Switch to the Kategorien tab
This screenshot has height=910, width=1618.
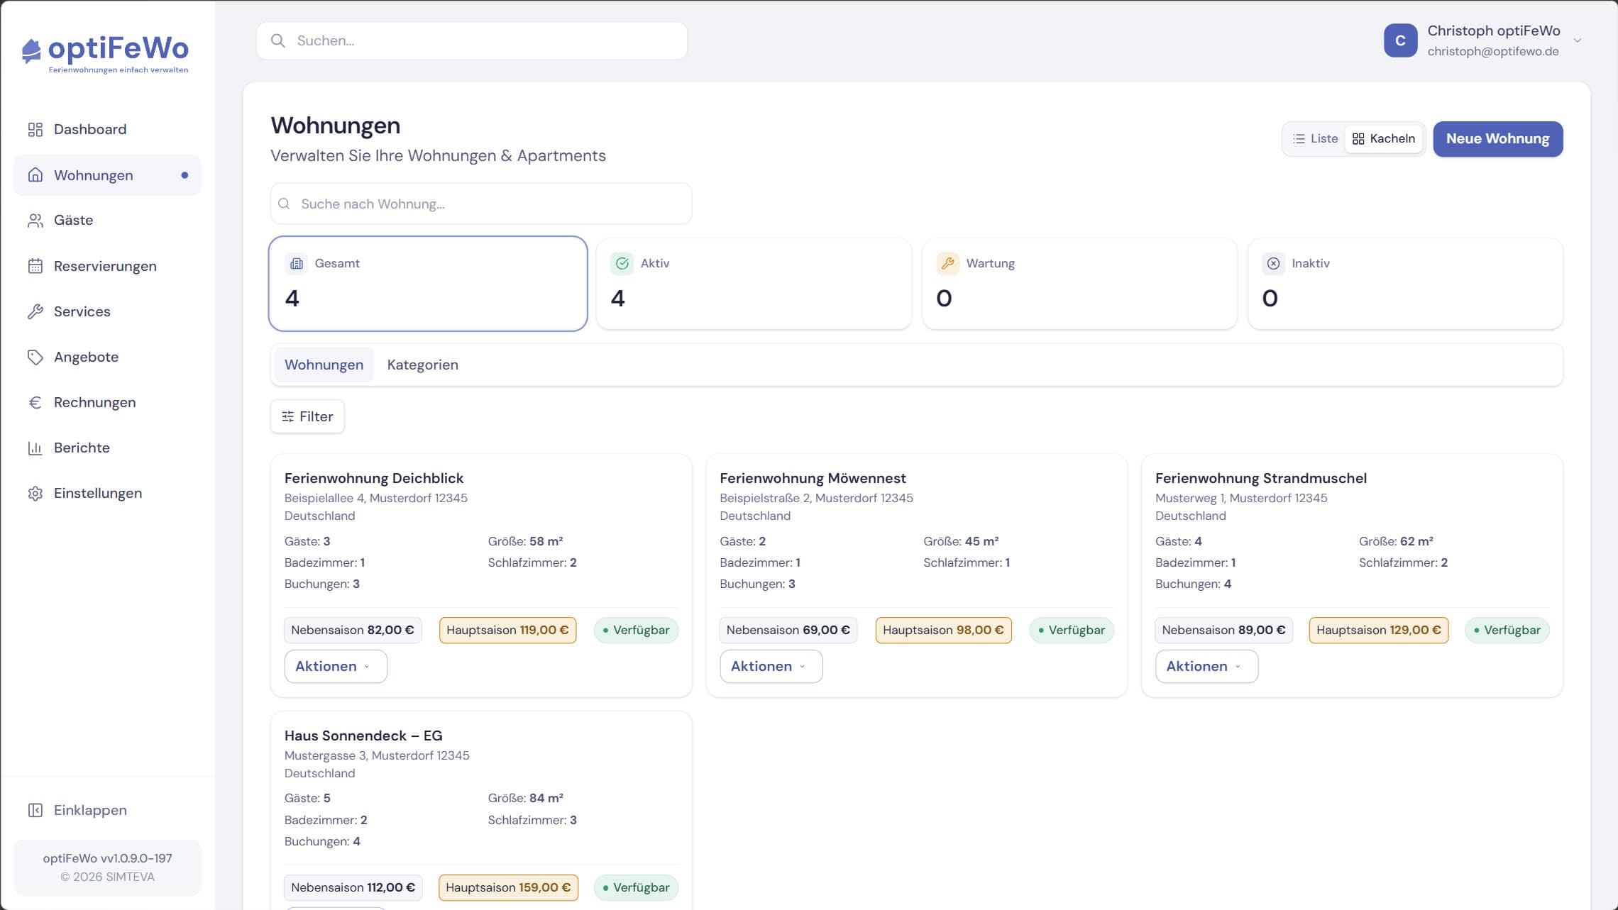pos(422,365)
